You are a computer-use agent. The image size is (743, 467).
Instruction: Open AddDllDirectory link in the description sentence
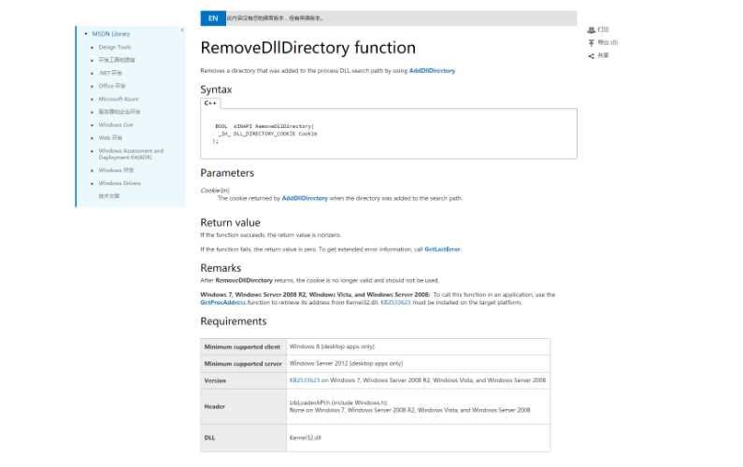point(432,71)
